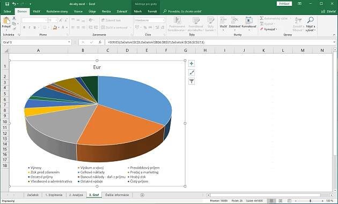Click the fill color bucket icon
The height and width of the screenshot is (204, 338).
[55, 27]
